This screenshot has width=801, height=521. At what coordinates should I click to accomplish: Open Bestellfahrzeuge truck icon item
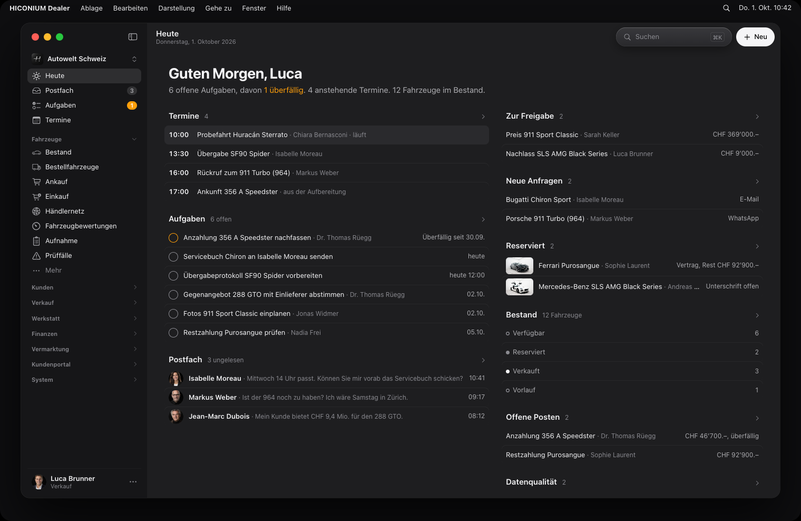tap(36, 167)
